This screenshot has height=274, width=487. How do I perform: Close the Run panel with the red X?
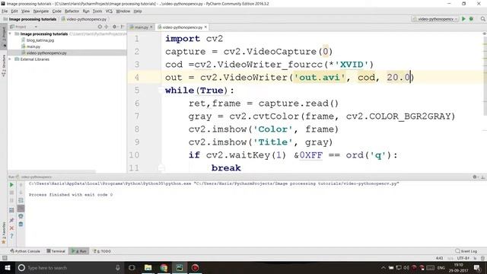point(11,228)
